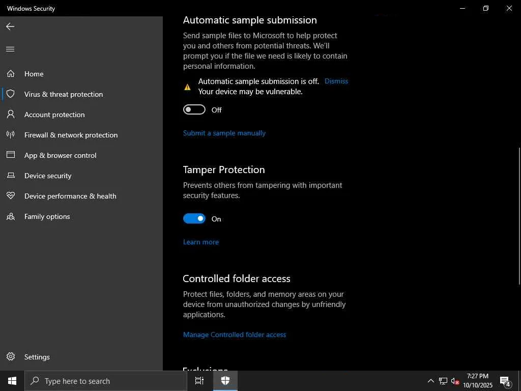521x391 pixels.
Task: Click the Home house icon
Action: [11, 73]
